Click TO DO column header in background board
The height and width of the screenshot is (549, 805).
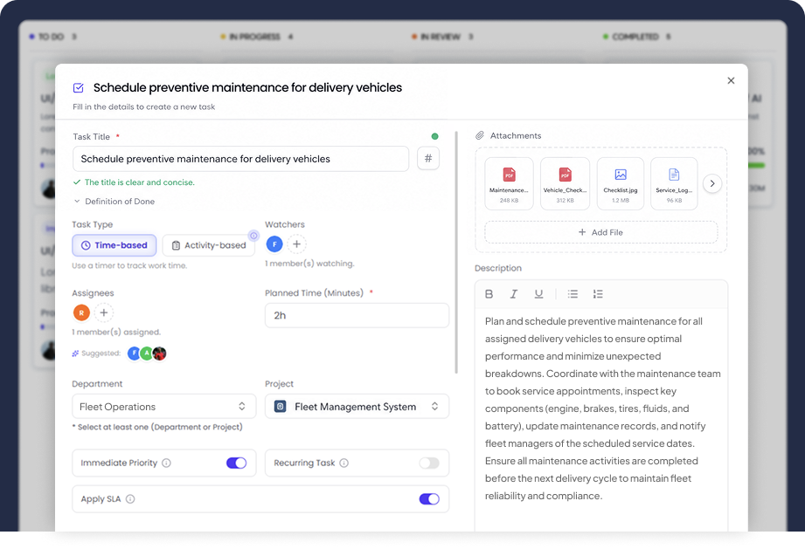click(52, 37)
